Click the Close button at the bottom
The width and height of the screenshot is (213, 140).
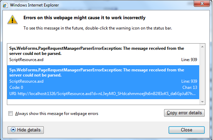pyautogui.click(x=186, y=130)
